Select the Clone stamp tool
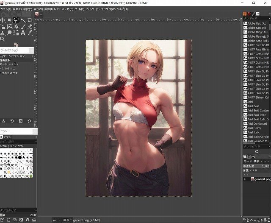This screenshot has width=271, height=223. [3, 33]
